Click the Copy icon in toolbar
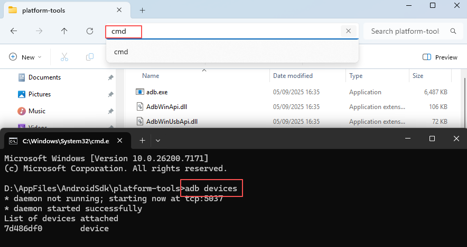 90,57
